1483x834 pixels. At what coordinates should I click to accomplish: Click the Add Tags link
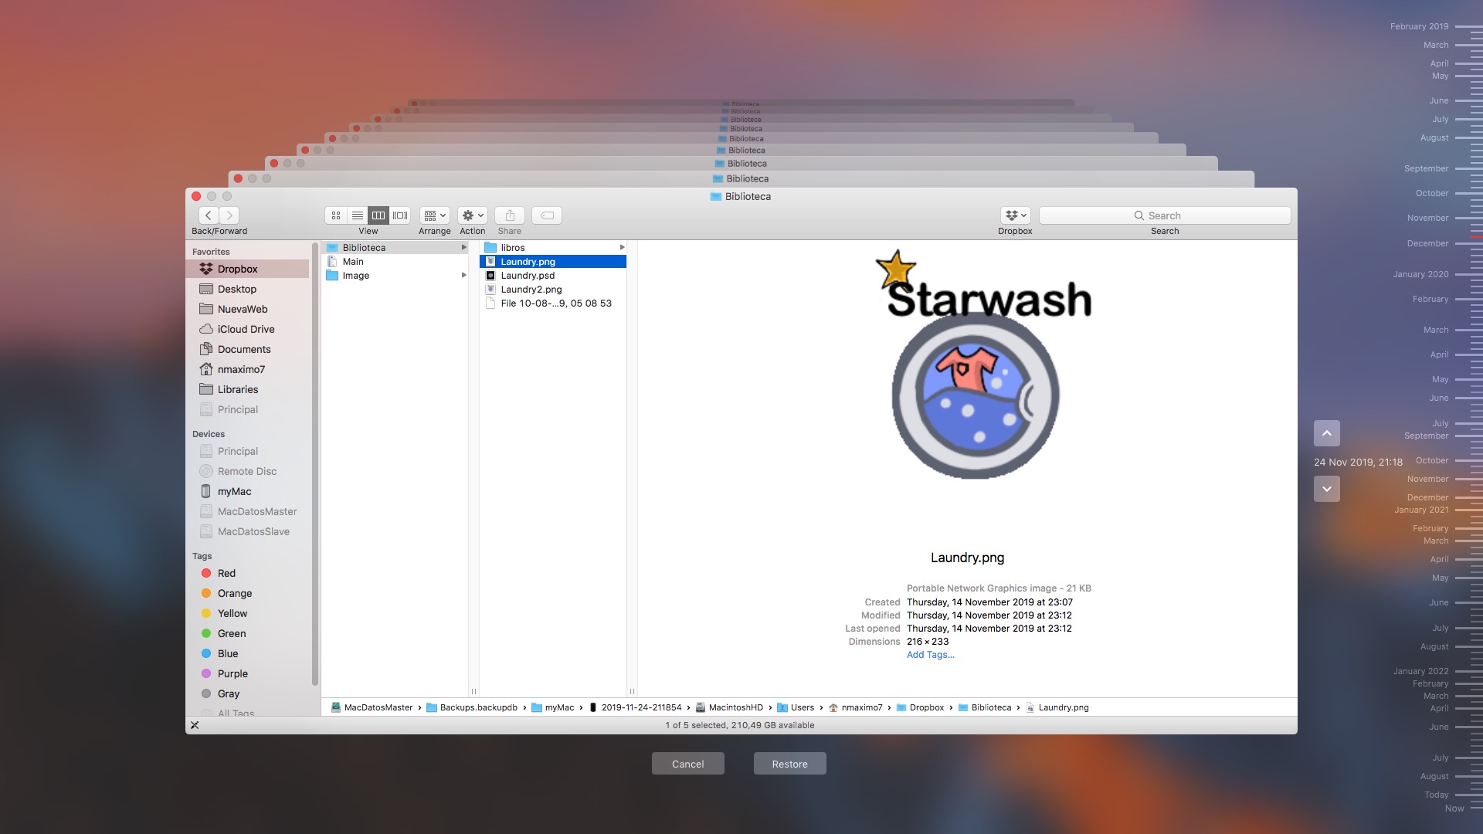930,655
